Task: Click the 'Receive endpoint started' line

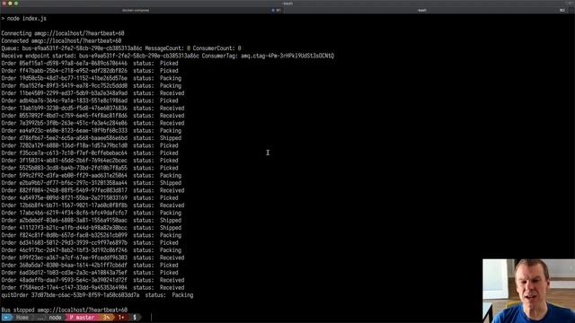Action: [x=168, y=56]
